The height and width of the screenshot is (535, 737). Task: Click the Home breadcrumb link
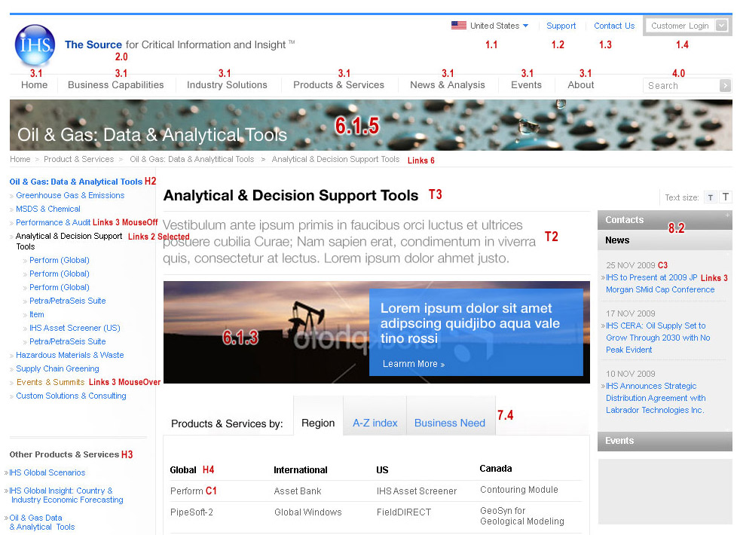tap(20, 159)
